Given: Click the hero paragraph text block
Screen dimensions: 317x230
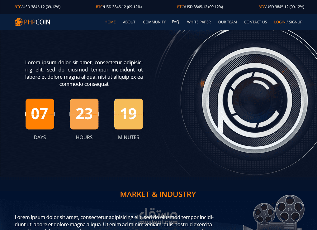Looking at the screenshot, I should click(83, 73).
